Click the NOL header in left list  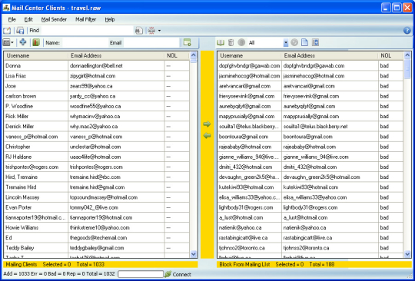[x=177, y=56]
